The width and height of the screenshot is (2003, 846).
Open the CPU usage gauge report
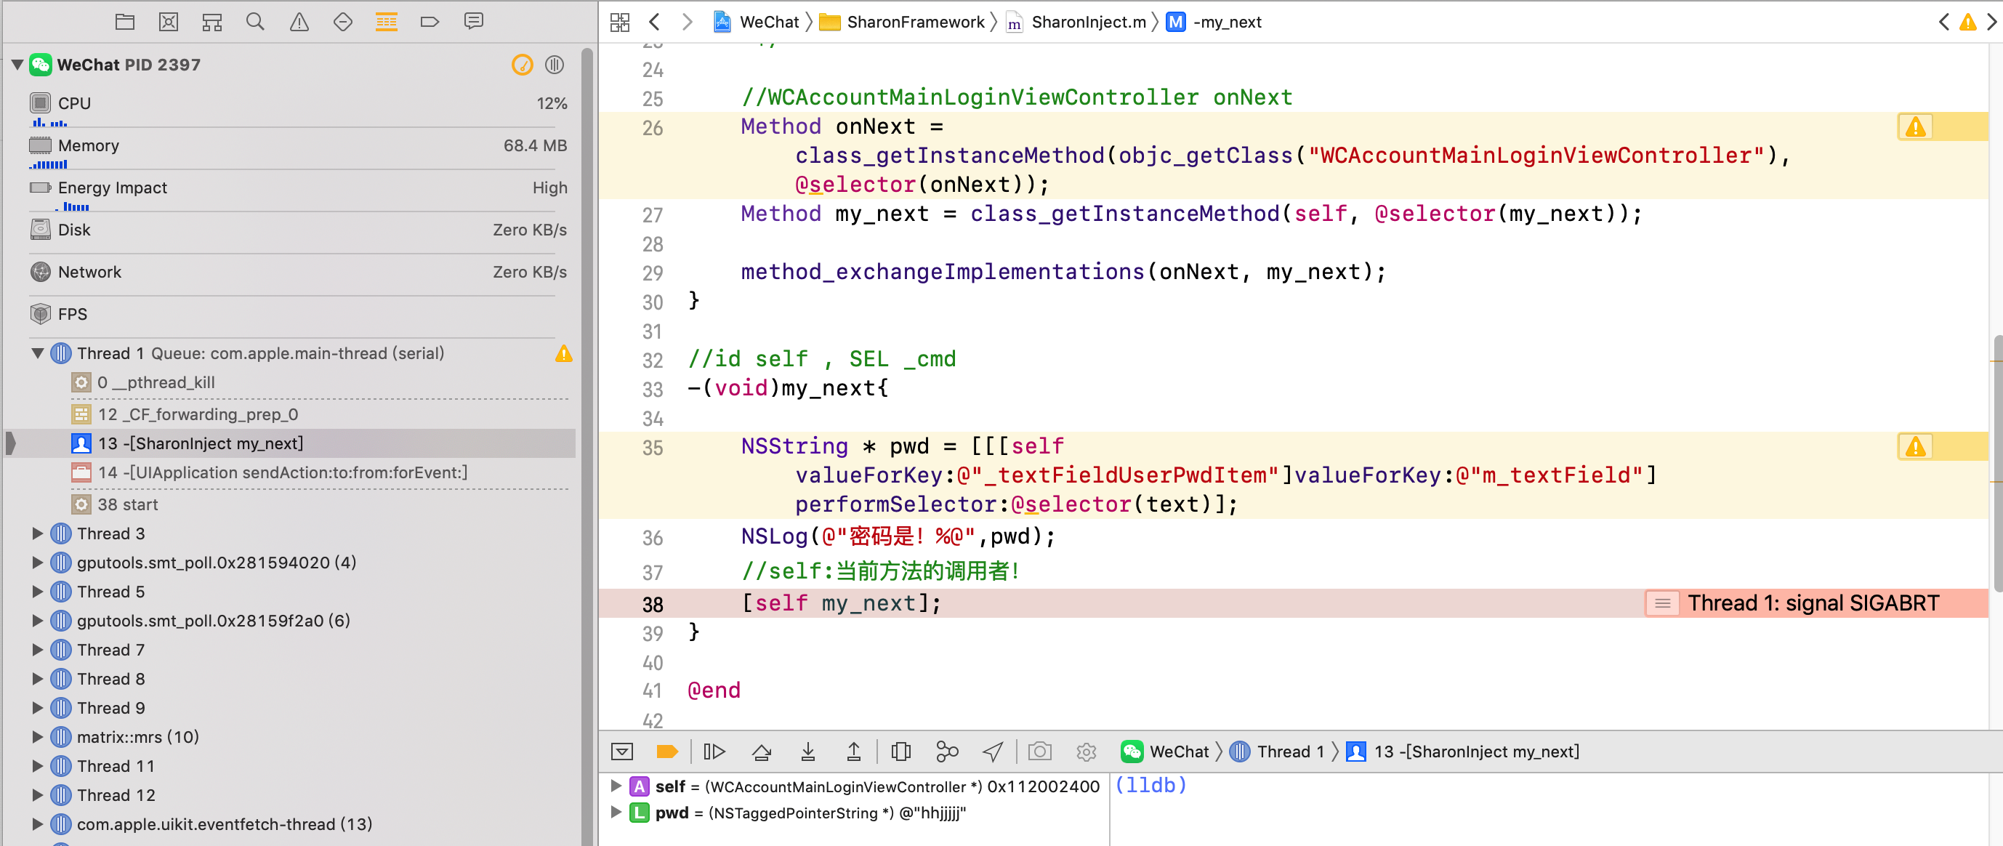(x=75, y=103)
